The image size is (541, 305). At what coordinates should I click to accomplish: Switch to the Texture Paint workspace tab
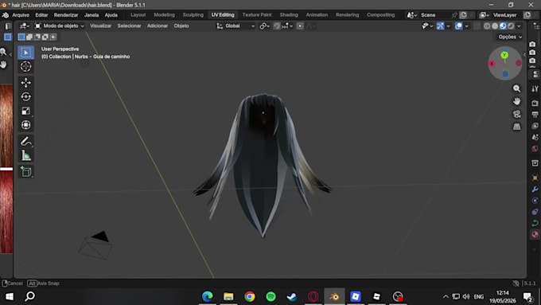click(x=257, y=15)
